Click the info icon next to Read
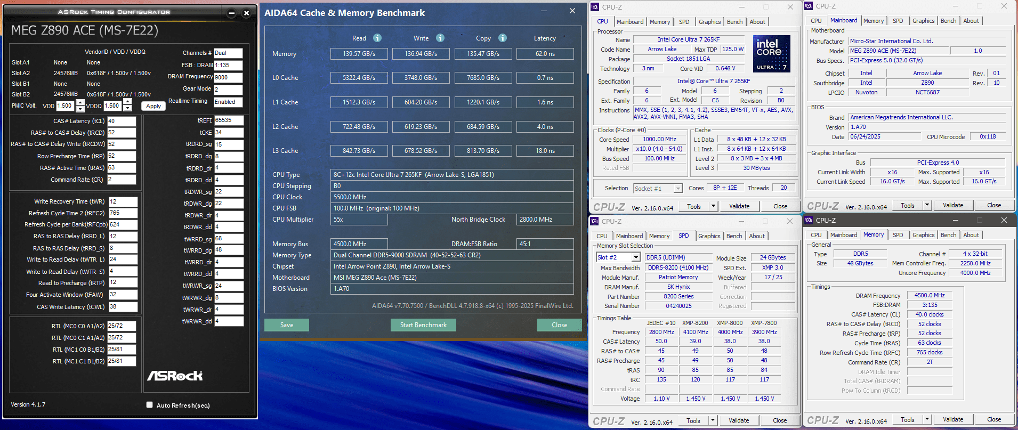 click(x=377, y=38)
